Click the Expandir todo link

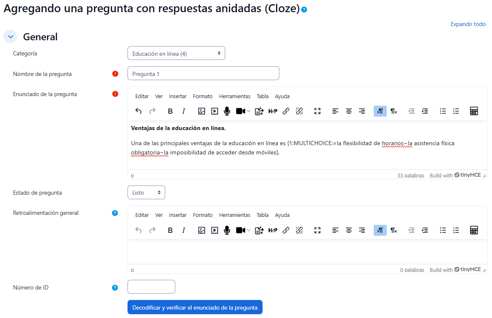[468, 24]
